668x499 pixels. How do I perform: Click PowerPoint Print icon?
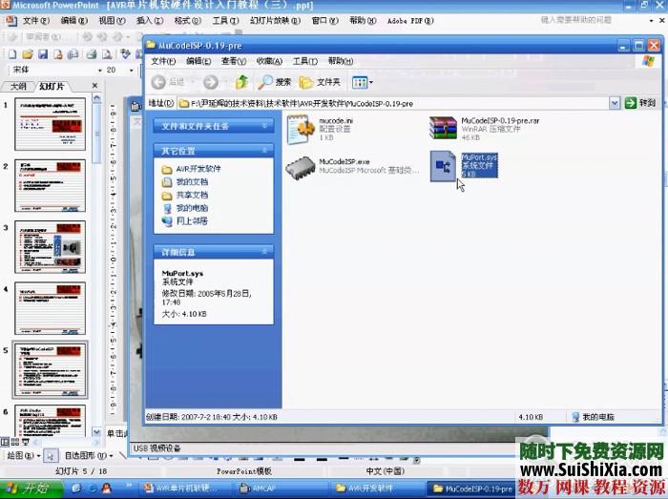click(92, 54)
